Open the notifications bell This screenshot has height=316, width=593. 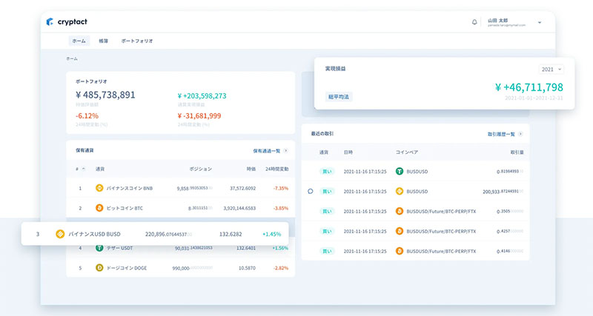(474, 22)
